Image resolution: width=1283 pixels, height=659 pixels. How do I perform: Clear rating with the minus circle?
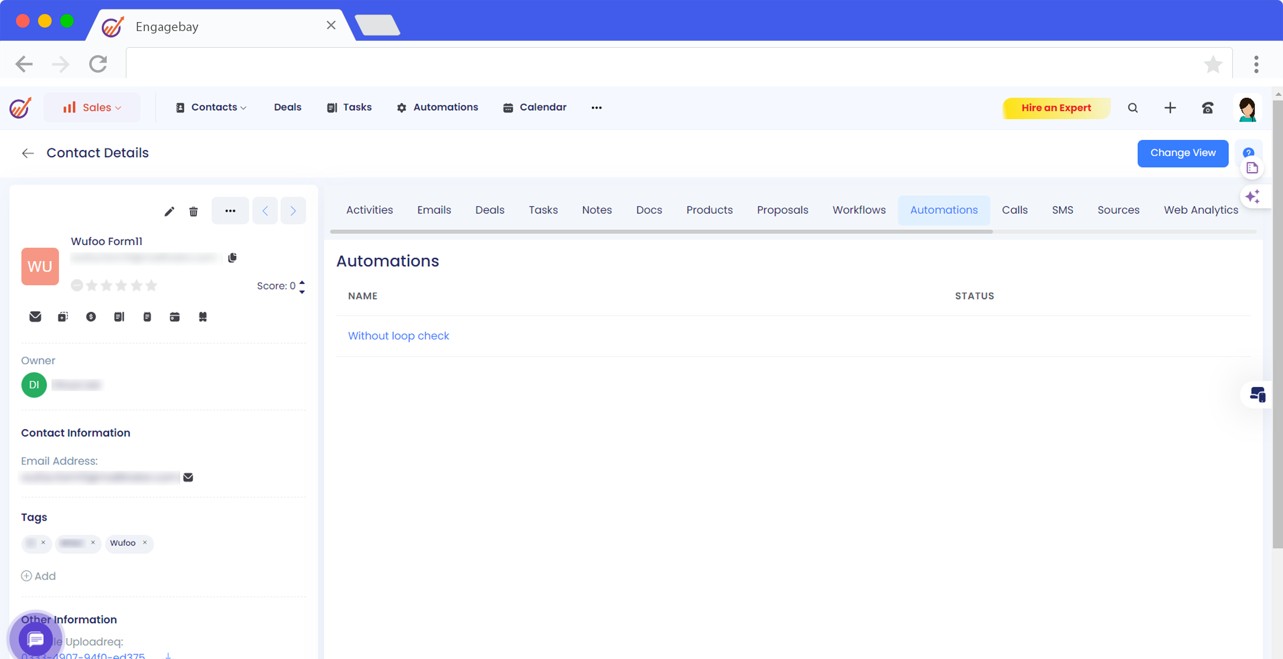point(77,286)
